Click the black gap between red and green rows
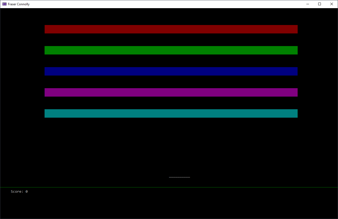Screen dimensions: 338x219 point(171,40)
